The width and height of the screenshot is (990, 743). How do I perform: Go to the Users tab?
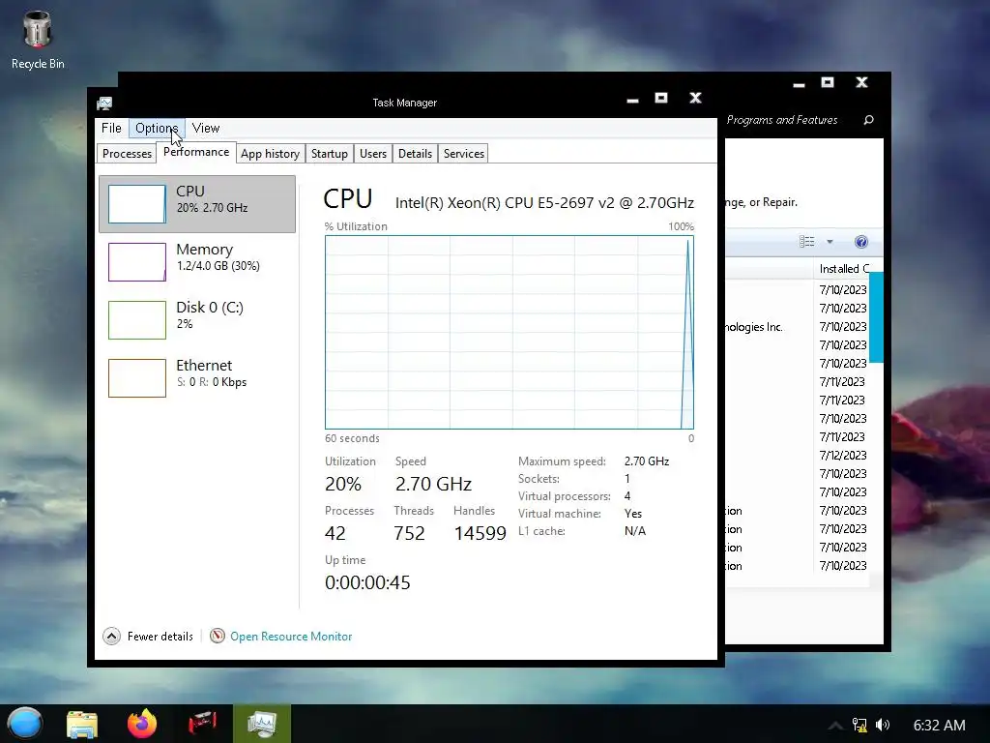[x=373, y=154]
